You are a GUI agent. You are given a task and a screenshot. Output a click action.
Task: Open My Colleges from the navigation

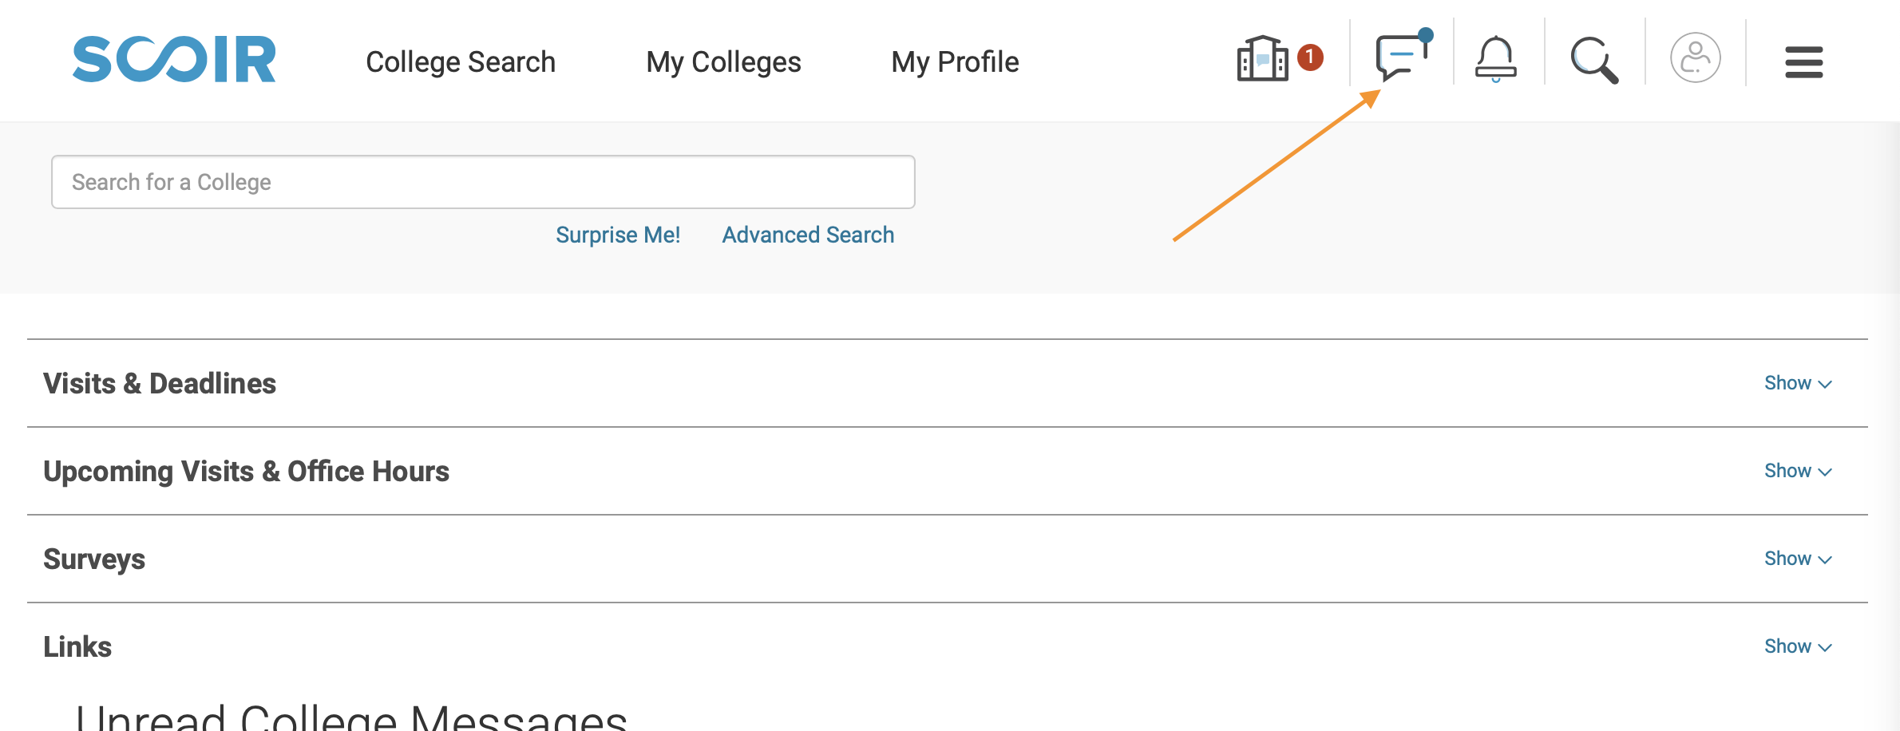click(x=723, y=62)
